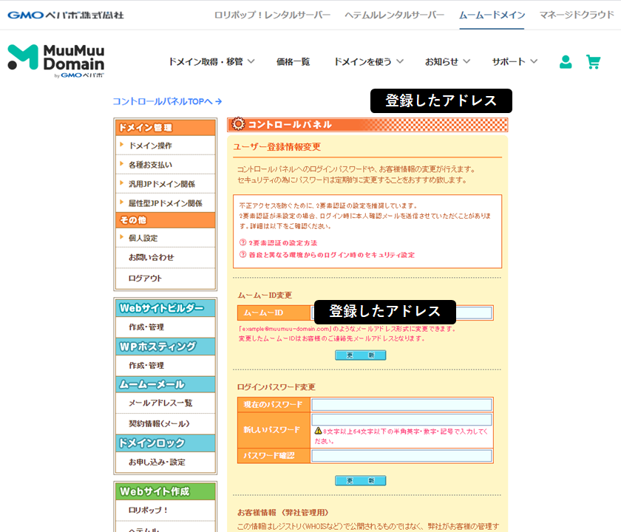The image size is (621, 532).
Task: Focus the 現在のパスワード field
Action: 401,405
